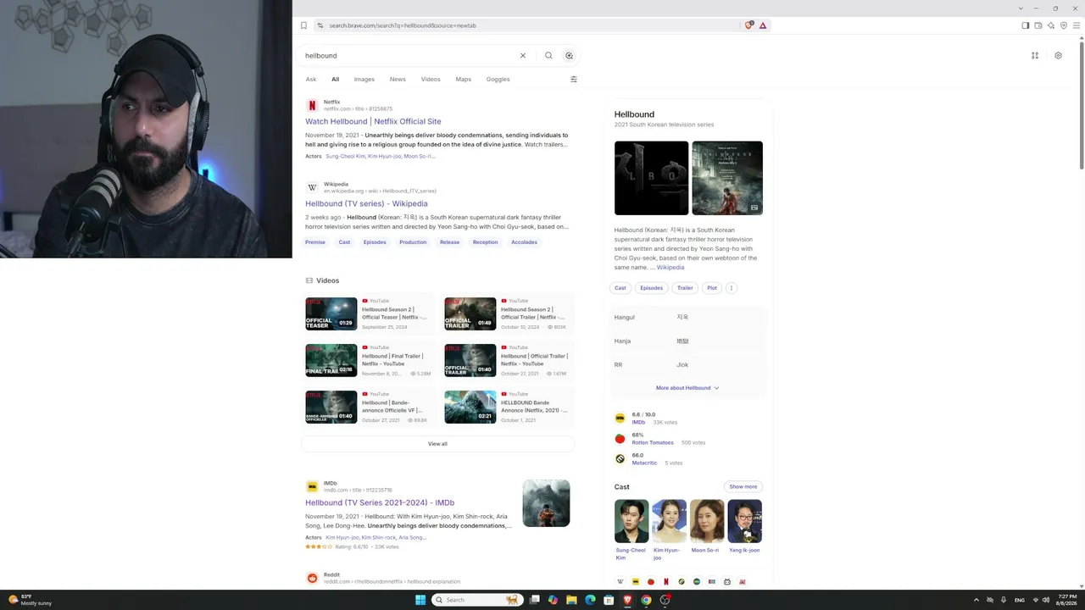Jump to the Wikipedia Reception section link
This screenshot has height=610, width=1085.
click(485, 242)
